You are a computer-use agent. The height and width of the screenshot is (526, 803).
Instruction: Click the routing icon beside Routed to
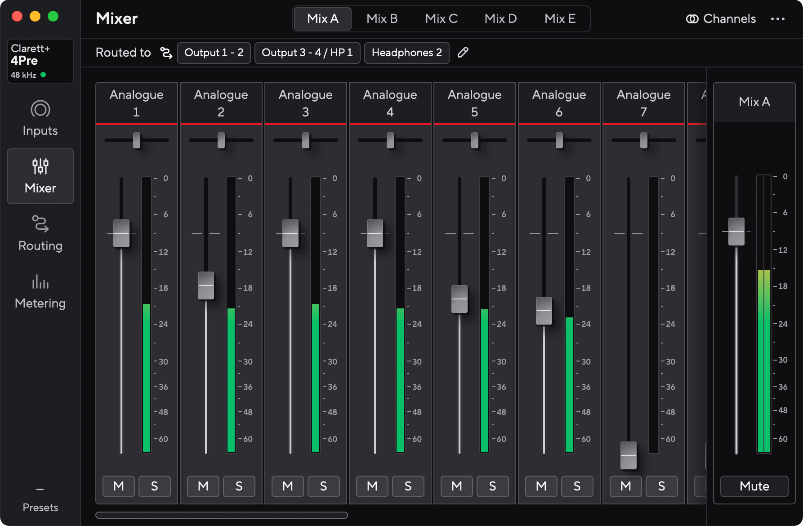(166, 53)
